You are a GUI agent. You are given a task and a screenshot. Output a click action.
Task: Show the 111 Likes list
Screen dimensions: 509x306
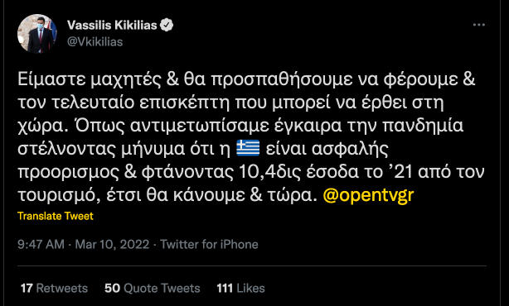coord(241,288)
